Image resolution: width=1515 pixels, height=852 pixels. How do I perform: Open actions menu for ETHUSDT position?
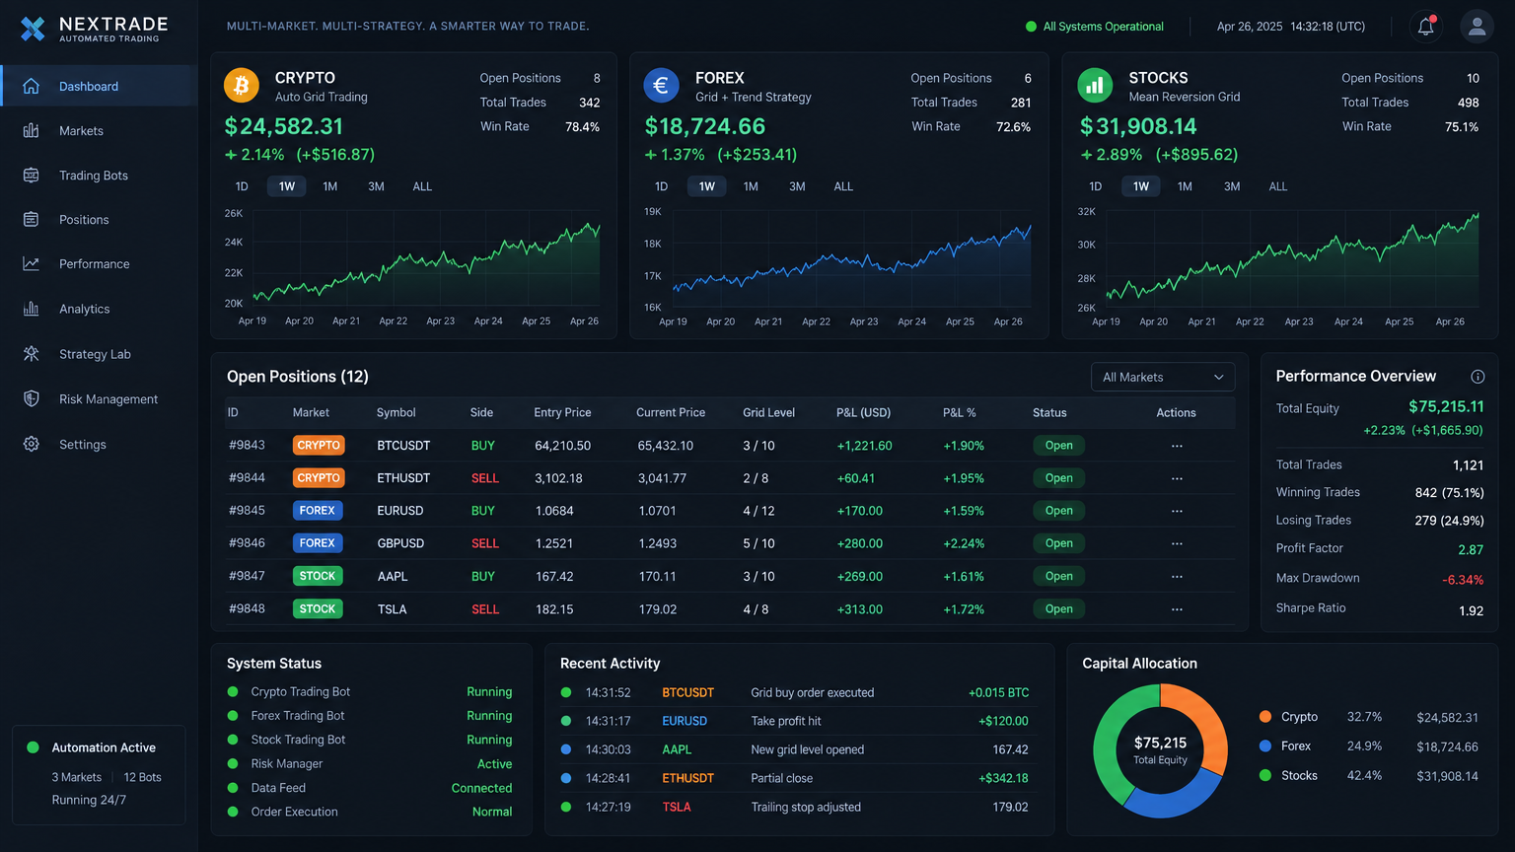coord(1177,478)
